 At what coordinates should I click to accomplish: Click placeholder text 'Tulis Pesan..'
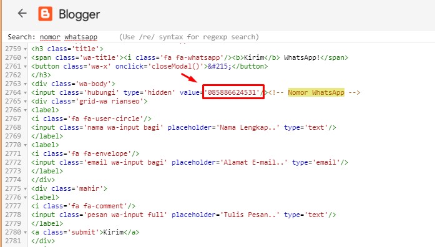coord(250,215)
